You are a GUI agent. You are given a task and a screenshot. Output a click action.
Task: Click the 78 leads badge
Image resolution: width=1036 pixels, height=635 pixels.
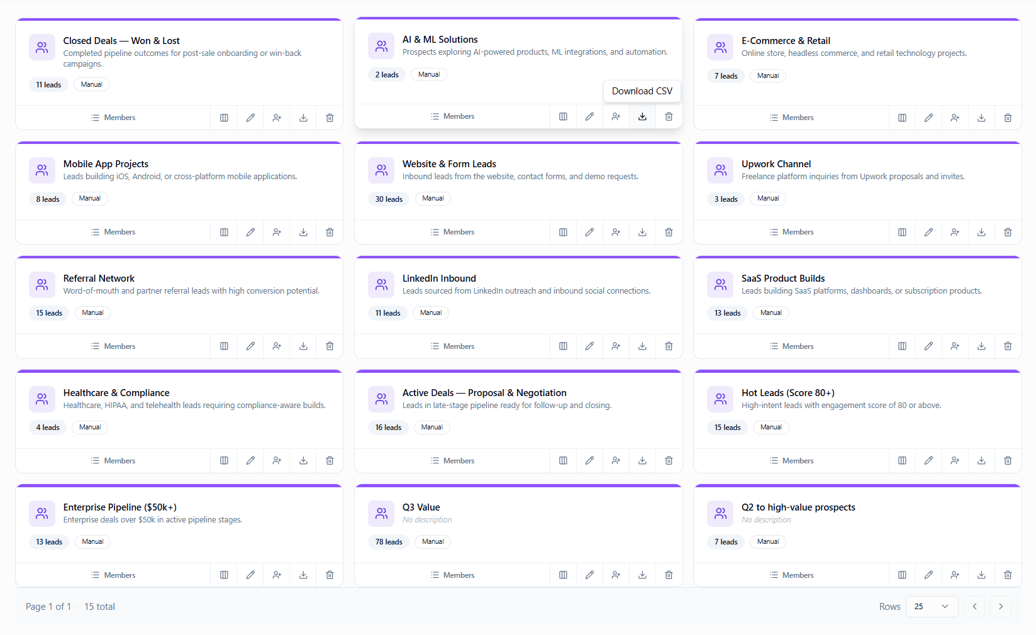click(389, 542)
